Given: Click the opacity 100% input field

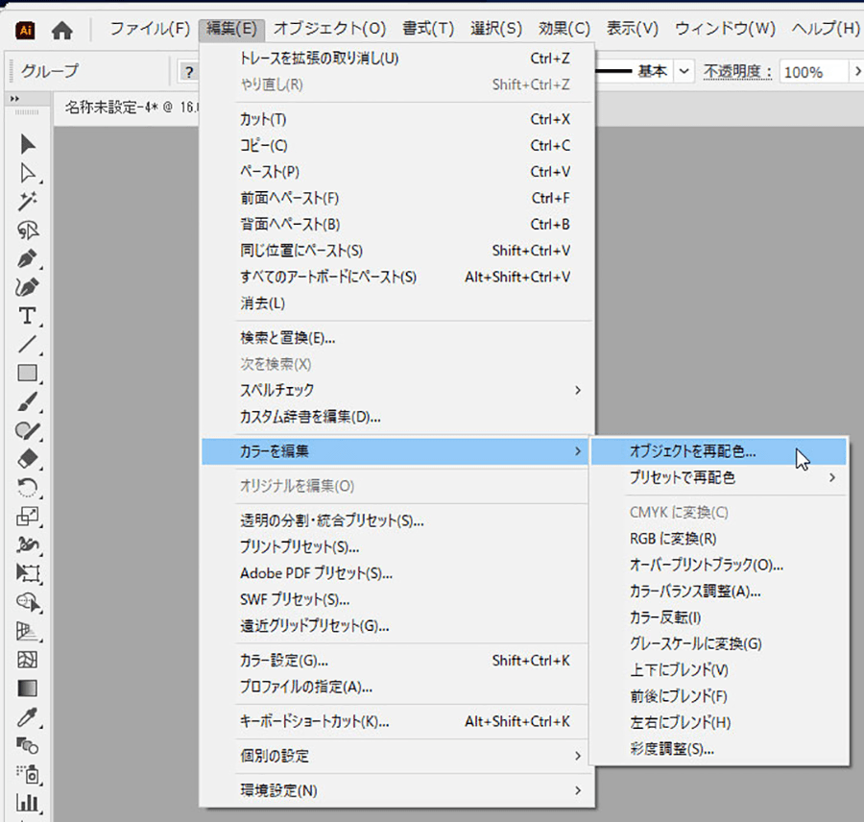Looking at the screenshot, I should [x=811, y=72].
